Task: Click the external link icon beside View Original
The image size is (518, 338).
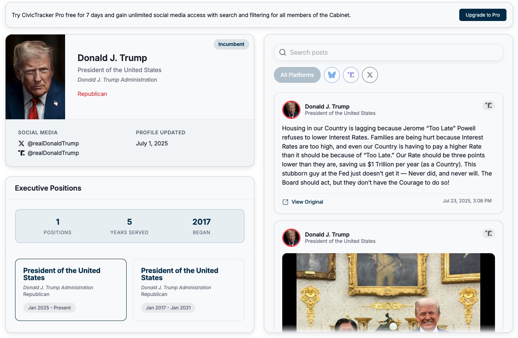Action: pyautogui.click(x=285, y=202)
